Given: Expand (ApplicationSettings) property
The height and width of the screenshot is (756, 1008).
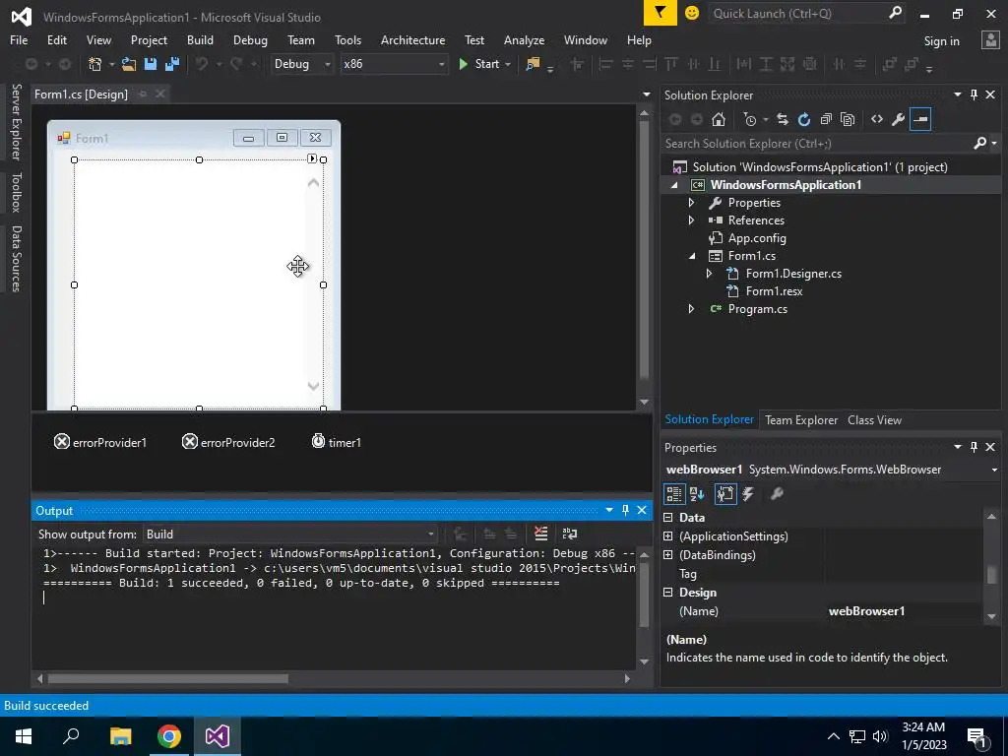Looking at the screenshot, I should tap(668, 536).
